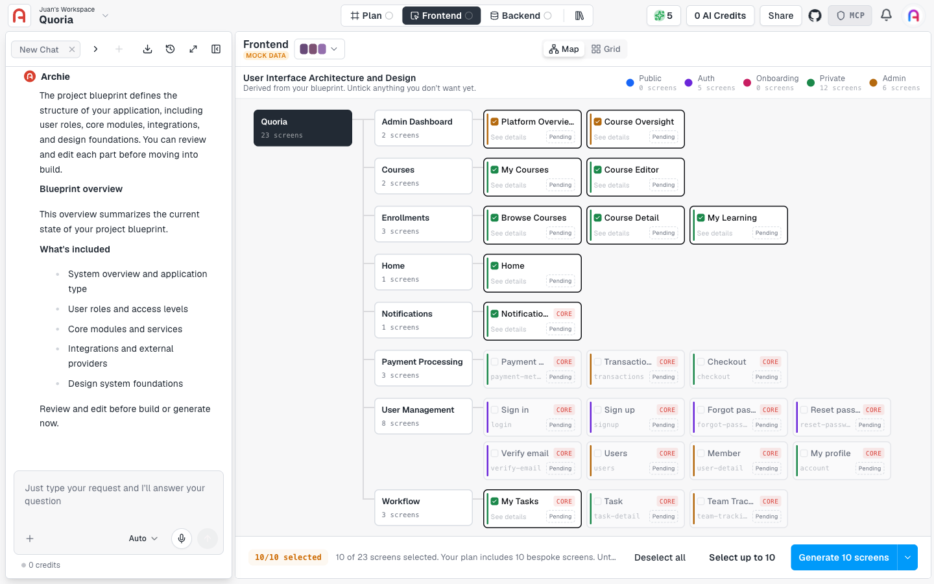The width and height of the screenshot is (934, 584).
Task: Check the Sign in screen checkbox
Action: click(x=495, y=410)
